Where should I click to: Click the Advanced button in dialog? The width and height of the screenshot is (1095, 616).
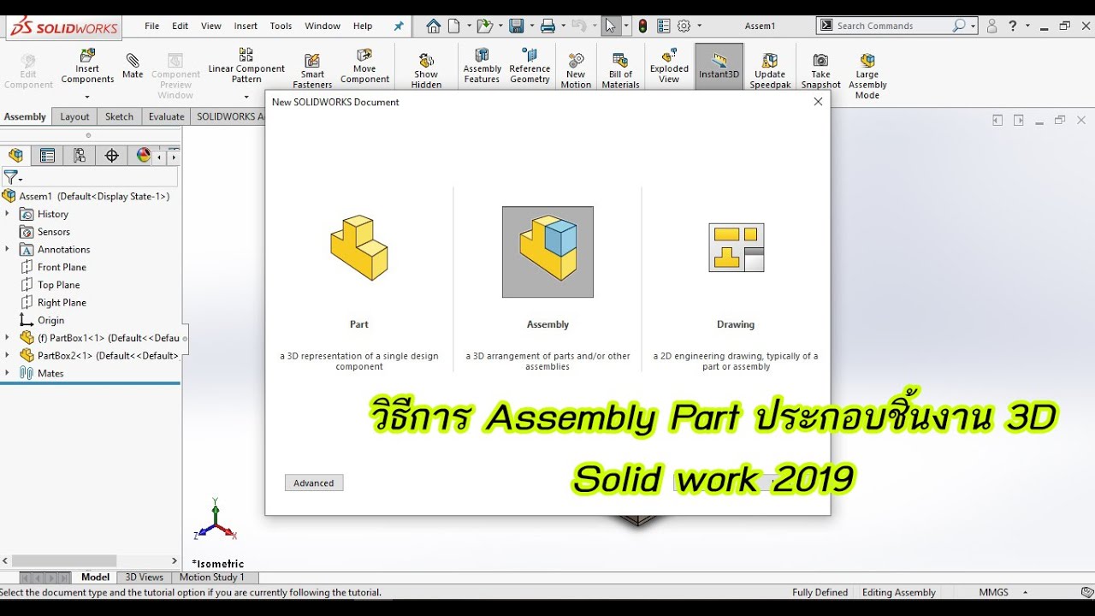pyautogui.click(x=314, y=483)
